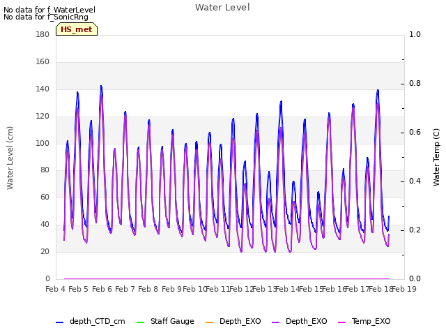Screen dimensions: 446x335
Task: Click the 160 tick on left axis
Action: click(x=43, y=62)
